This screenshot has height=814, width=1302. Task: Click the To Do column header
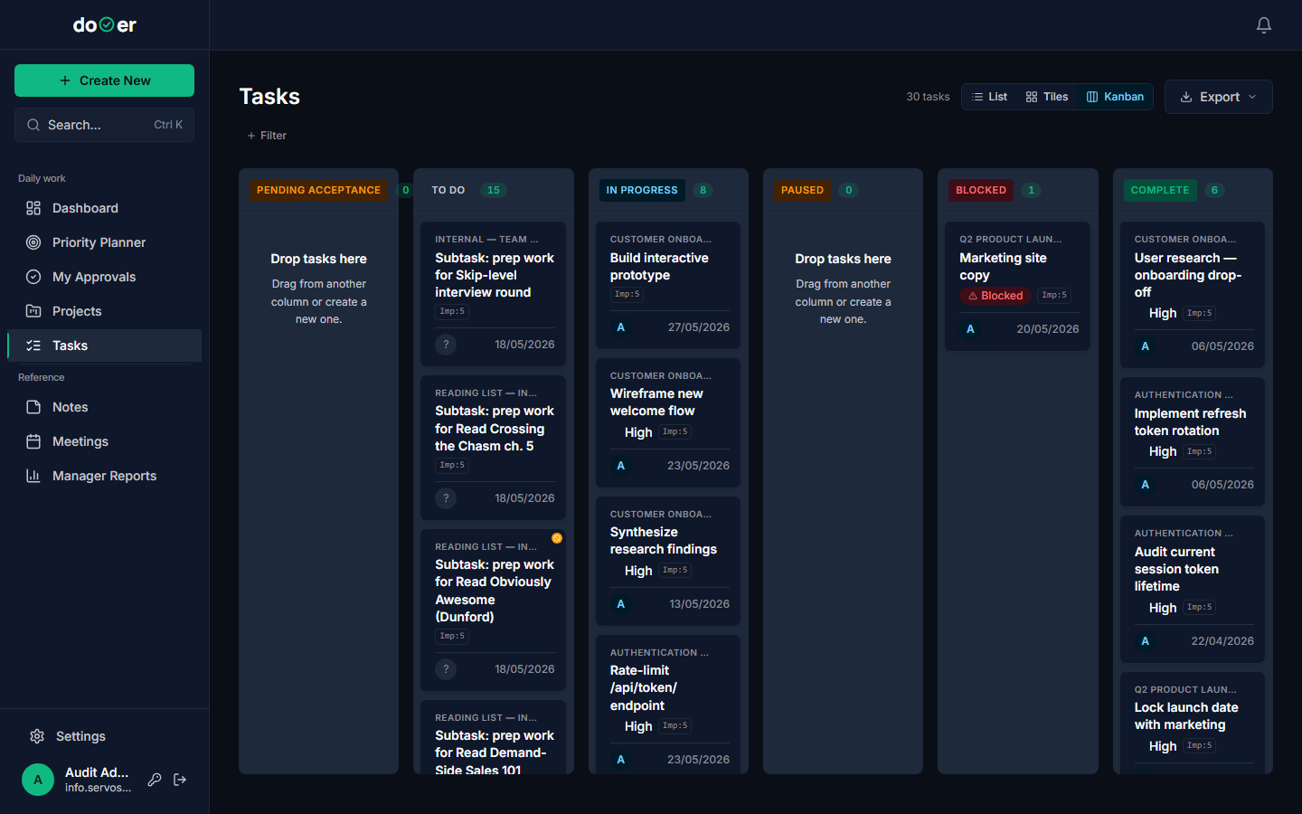448,190
